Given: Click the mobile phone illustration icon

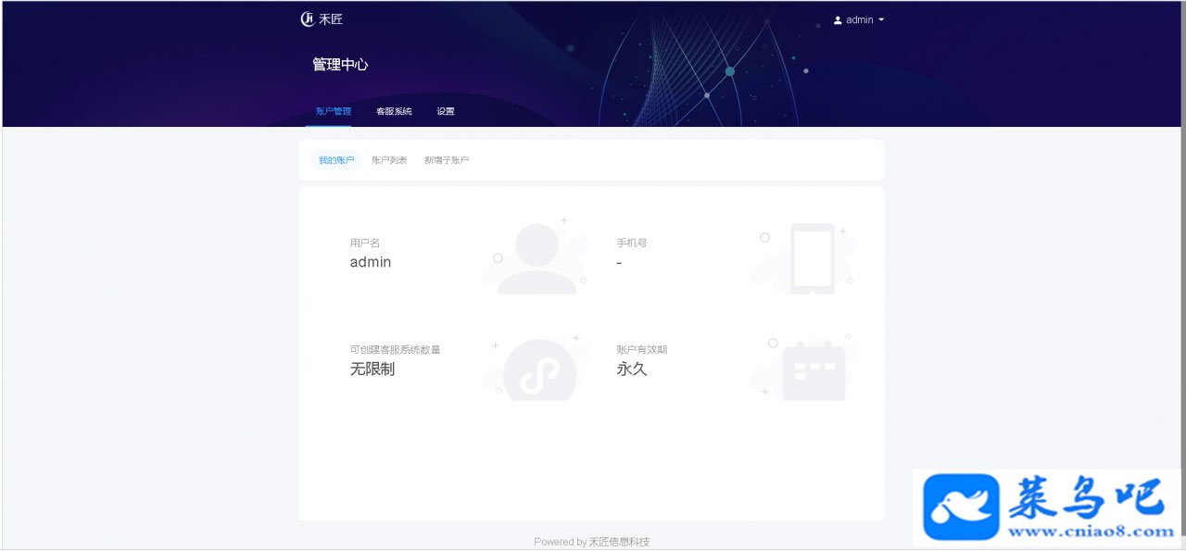Looking at the screenshot, I should point(813,259).
